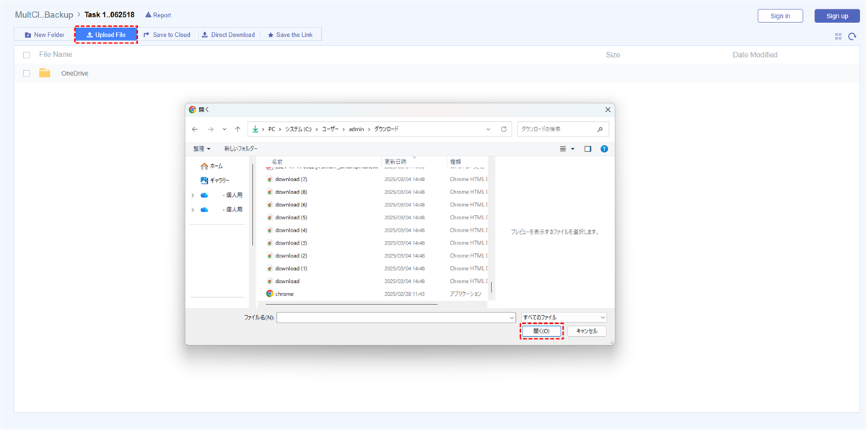This screenshot has width=866, height=430.
Task: Refresh the dialog folder view
Action: pos(503,129)
